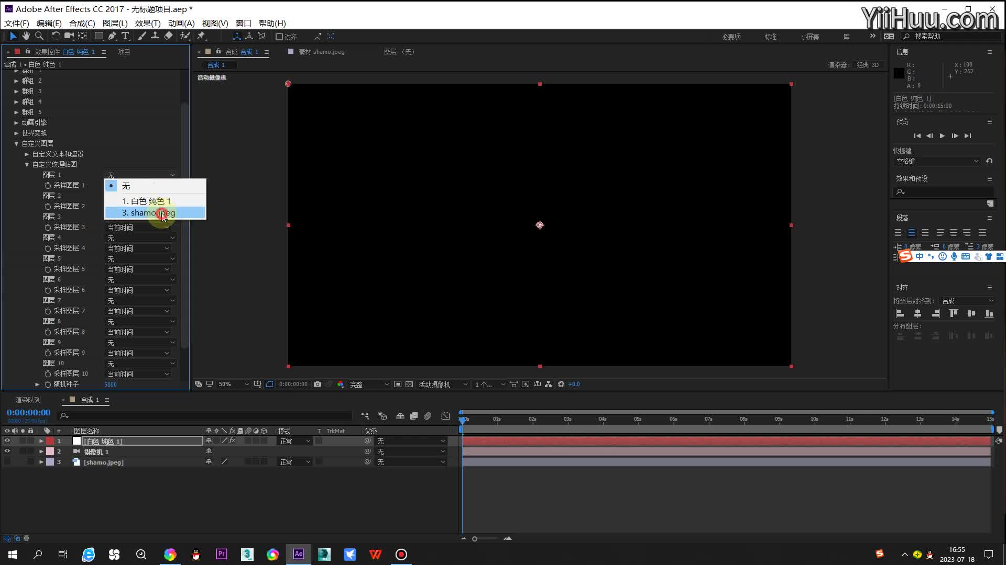Open the 活动摄像机 view dropdown
Screen dimensions: 1006x565
tap(442, 384)
